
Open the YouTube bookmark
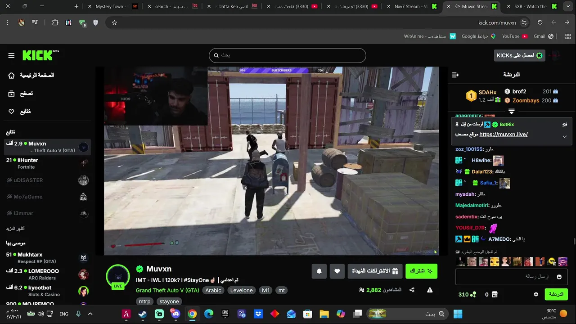click(515, 36)
